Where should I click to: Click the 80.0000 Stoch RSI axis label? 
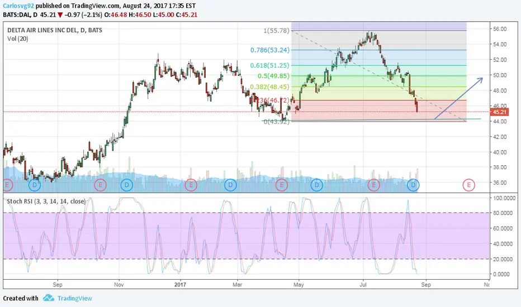click(501, 213)
